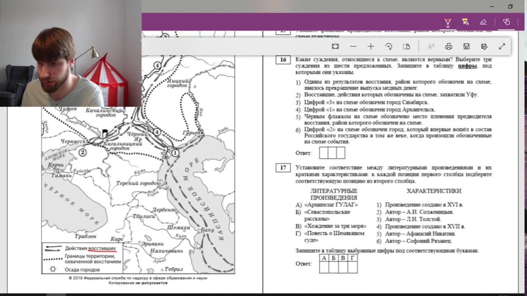
Task: Click the first answer box for question 16
Action: [324, 153]
